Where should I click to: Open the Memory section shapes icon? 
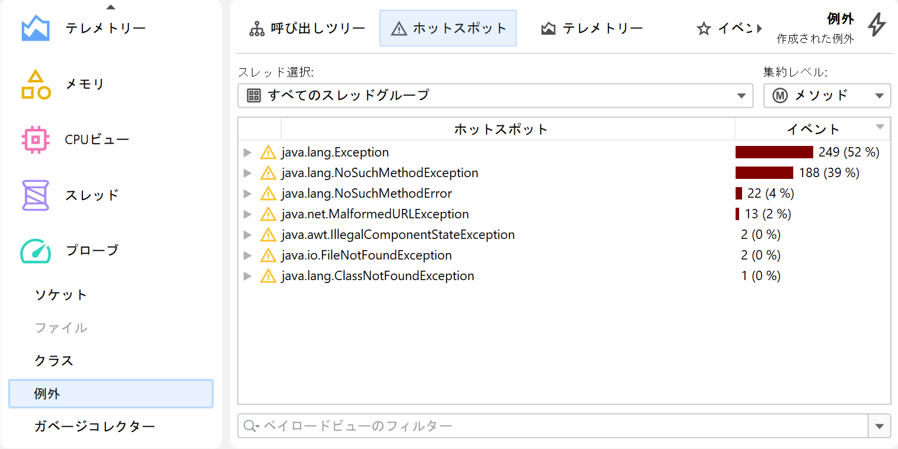35,85
